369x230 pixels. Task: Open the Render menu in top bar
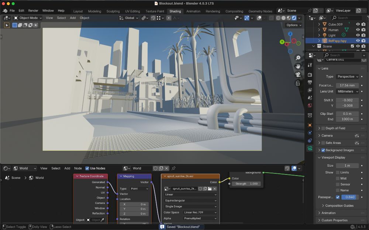point(33,11)
